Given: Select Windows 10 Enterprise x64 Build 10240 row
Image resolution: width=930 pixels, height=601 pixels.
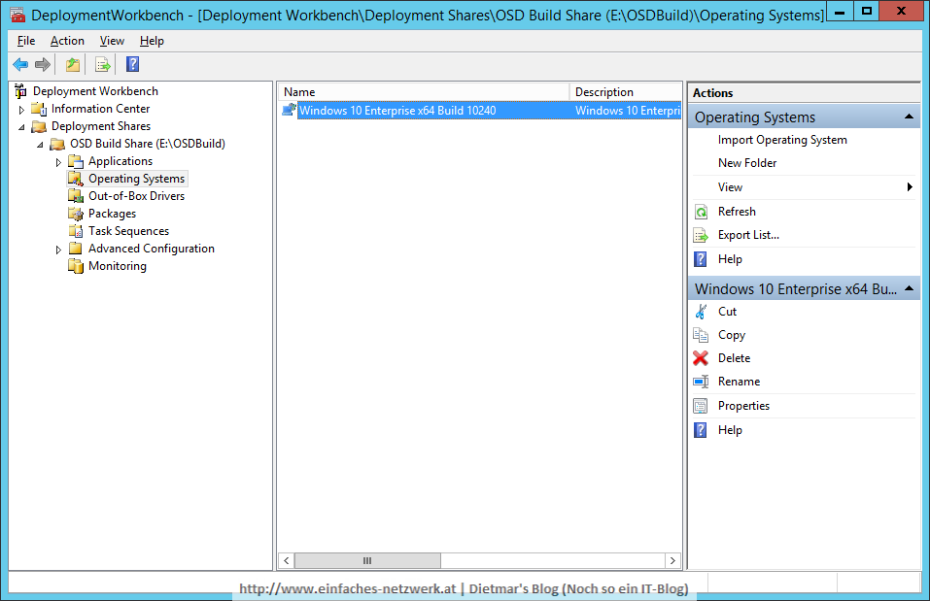Looking at the screenshot, I should (480, 111).
